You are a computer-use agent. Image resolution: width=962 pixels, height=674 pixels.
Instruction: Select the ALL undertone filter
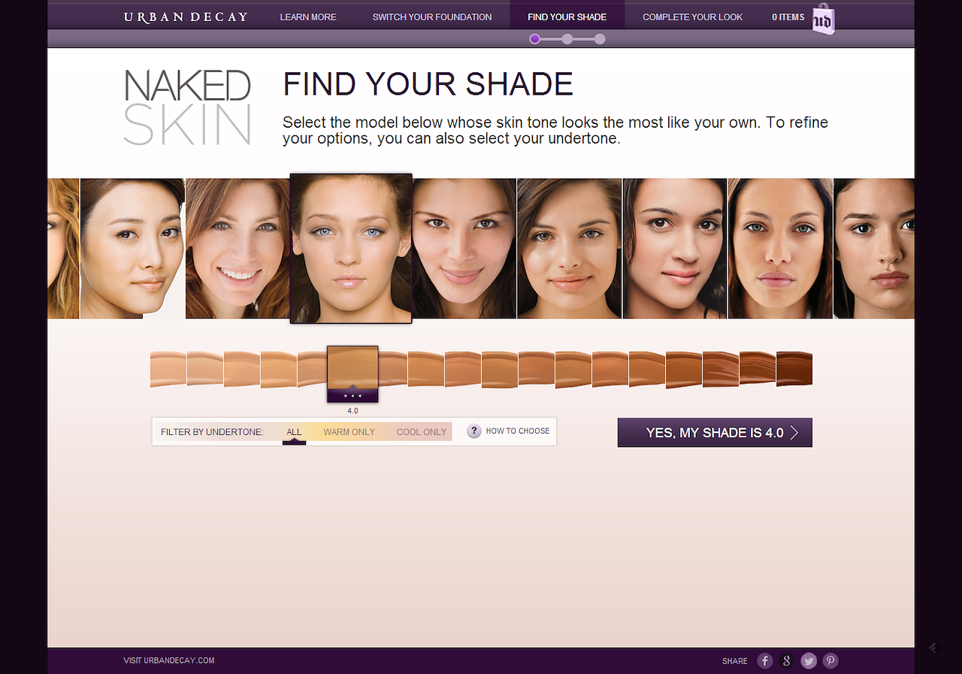click(x=294, y=432)
